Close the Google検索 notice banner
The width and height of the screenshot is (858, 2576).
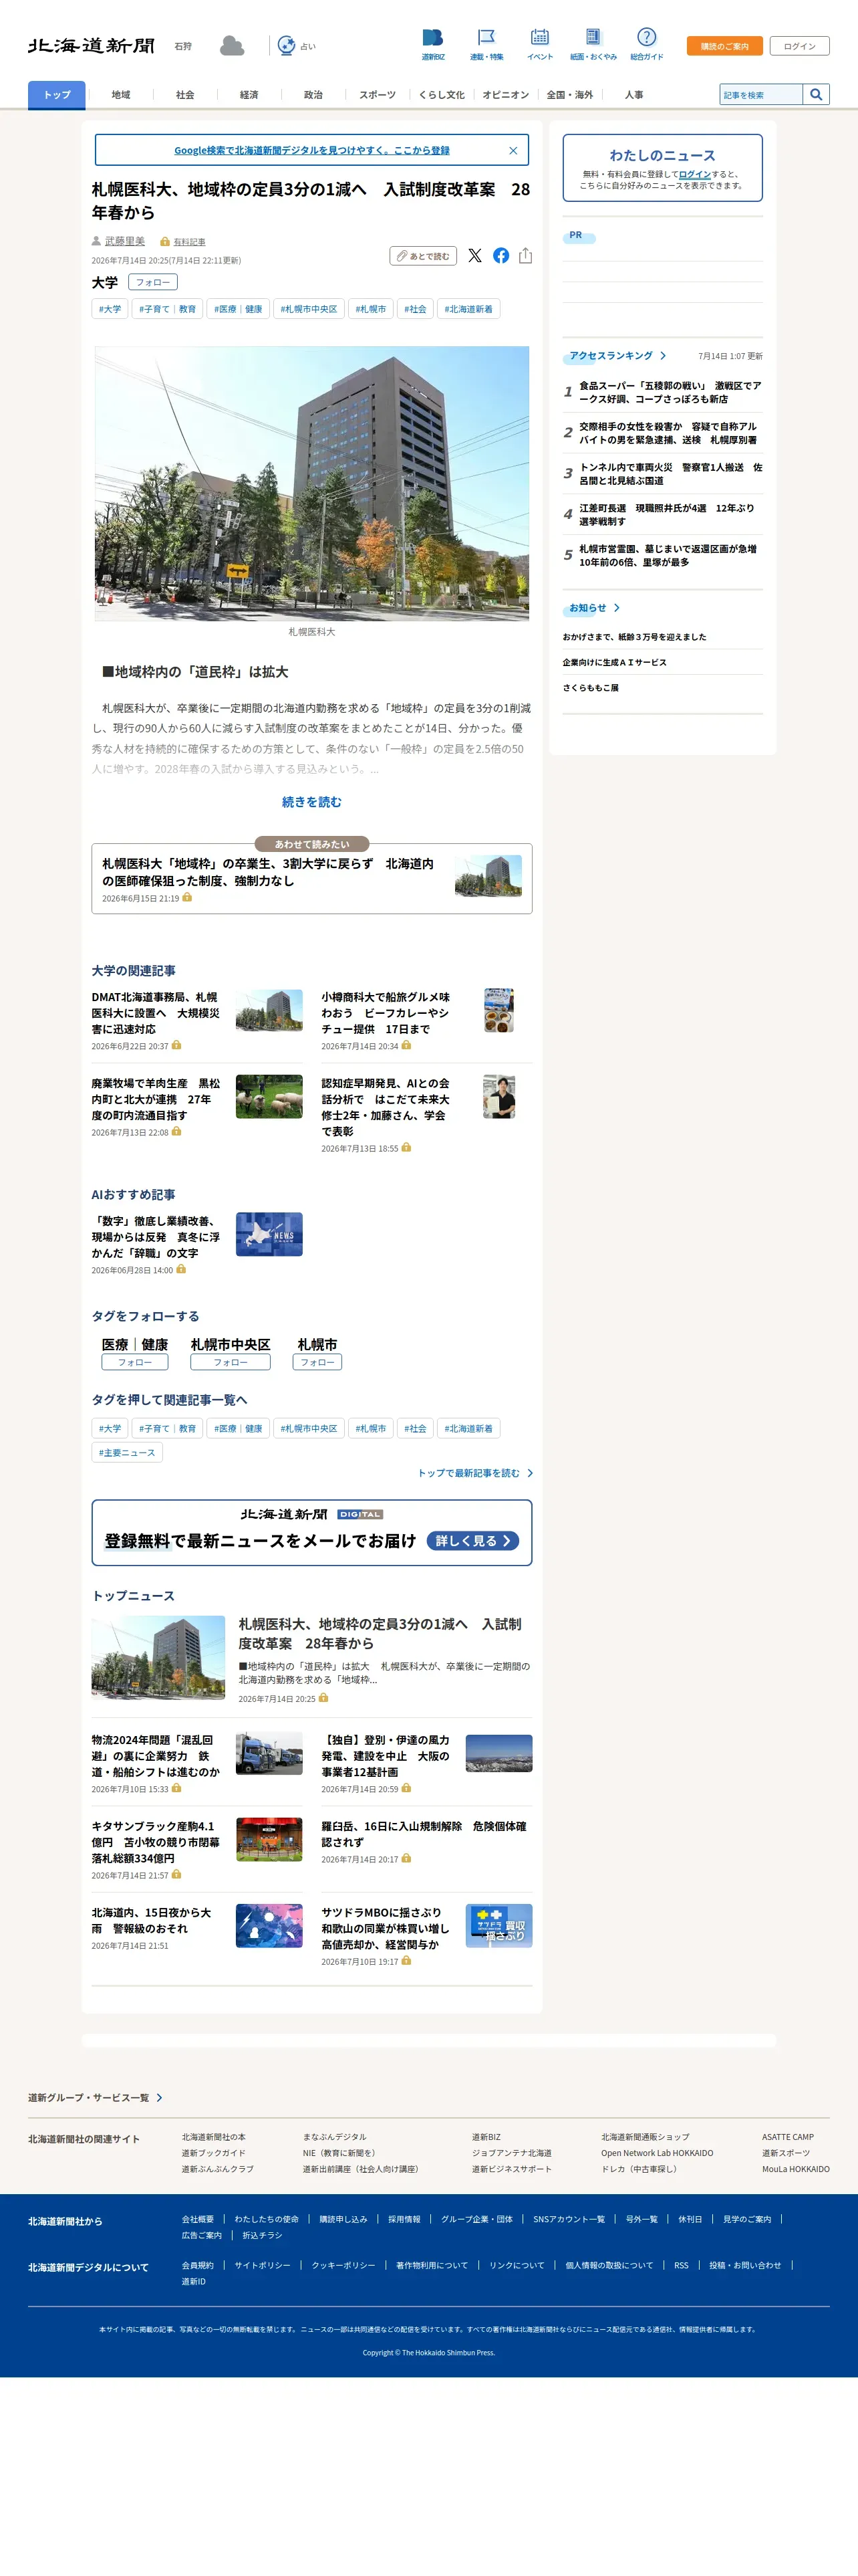coord(513,151)
